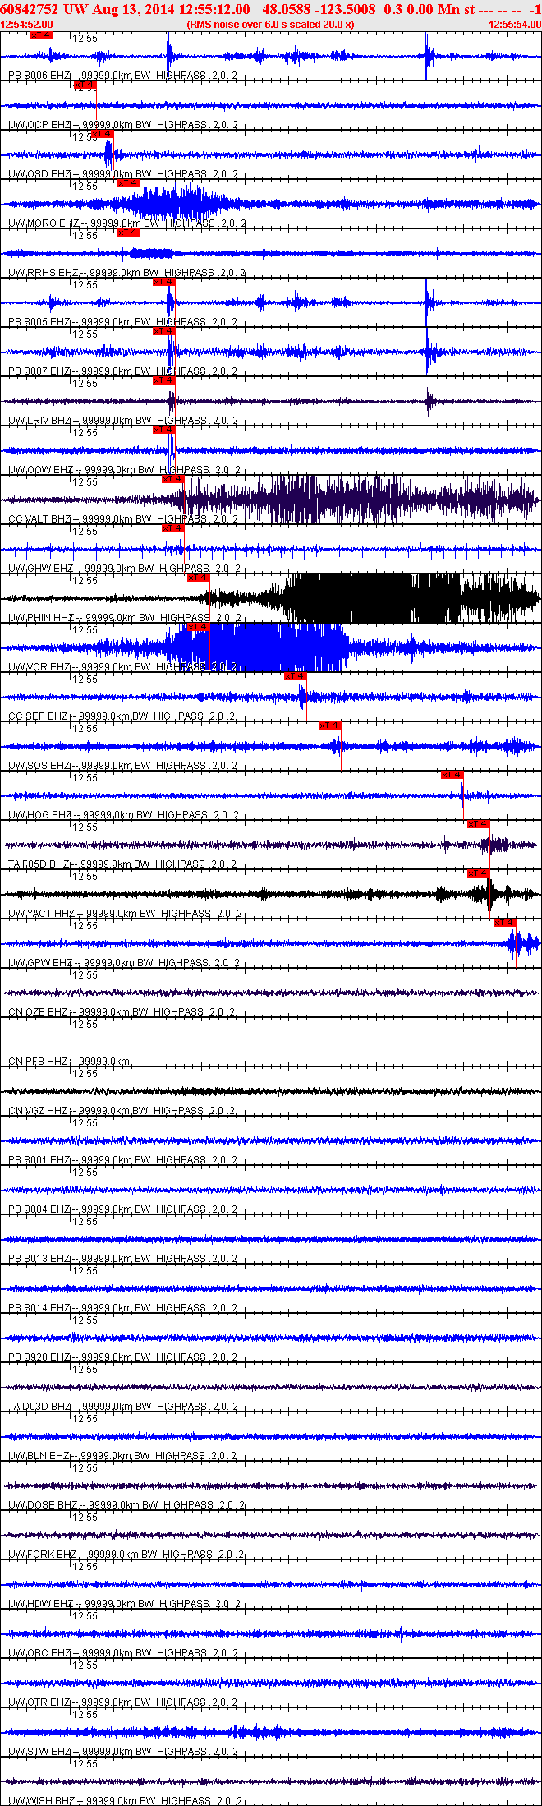The image size is (542, 1806).
Task: Select the pick marker on UW SOS trace
Action: pos(329,726)
